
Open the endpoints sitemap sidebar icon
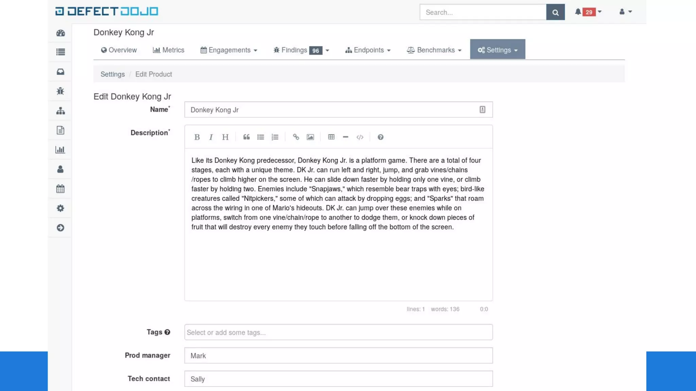[60, 111]
